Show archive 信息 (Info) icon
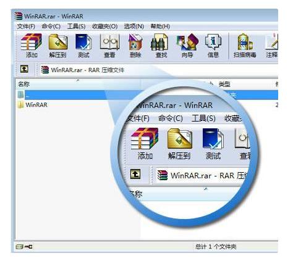The width and height of the screenshot is (293, 261). tap(213, 42)
